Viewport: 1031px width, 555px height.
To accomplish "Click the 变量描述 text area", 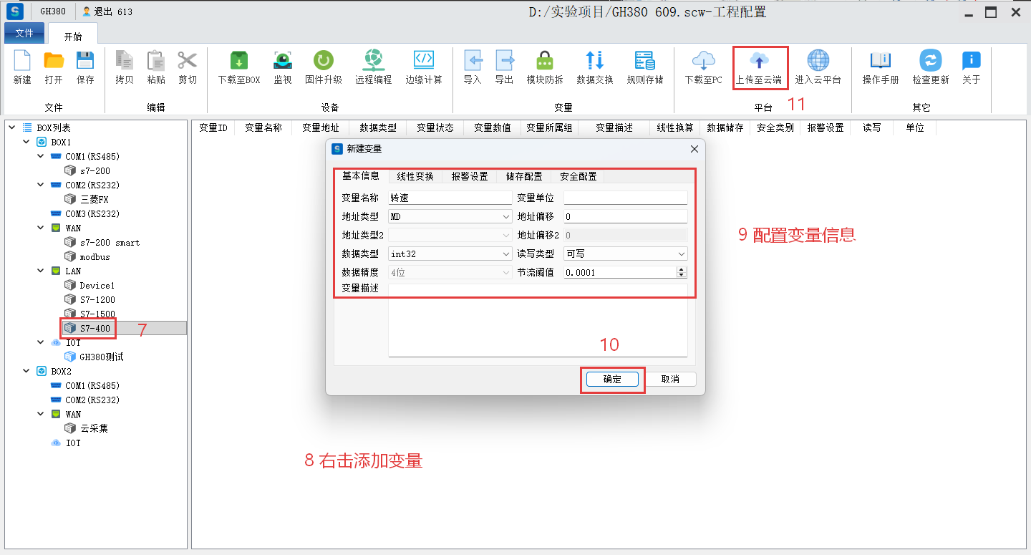I will pos(538,320).
